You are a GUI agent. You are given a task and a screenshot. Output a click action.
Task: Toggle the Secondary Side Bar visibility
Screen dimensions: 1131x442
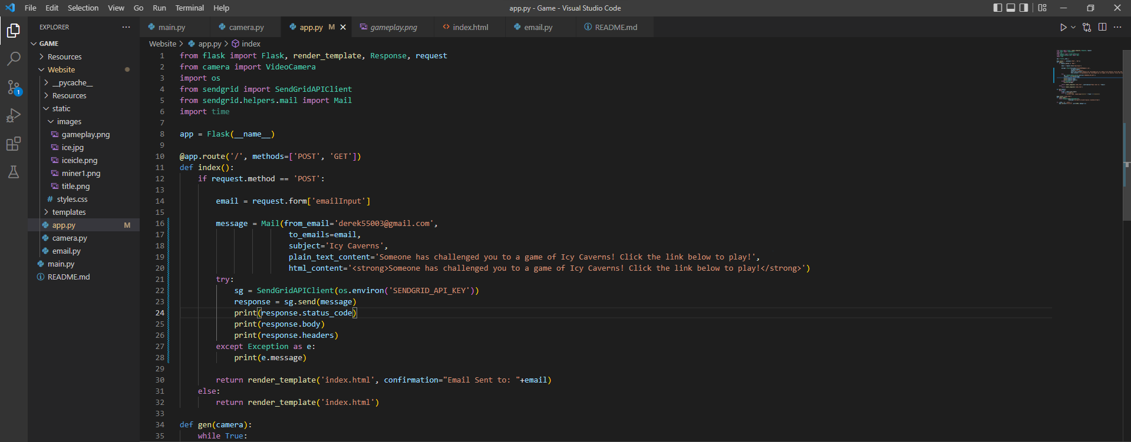(1024, 8)
